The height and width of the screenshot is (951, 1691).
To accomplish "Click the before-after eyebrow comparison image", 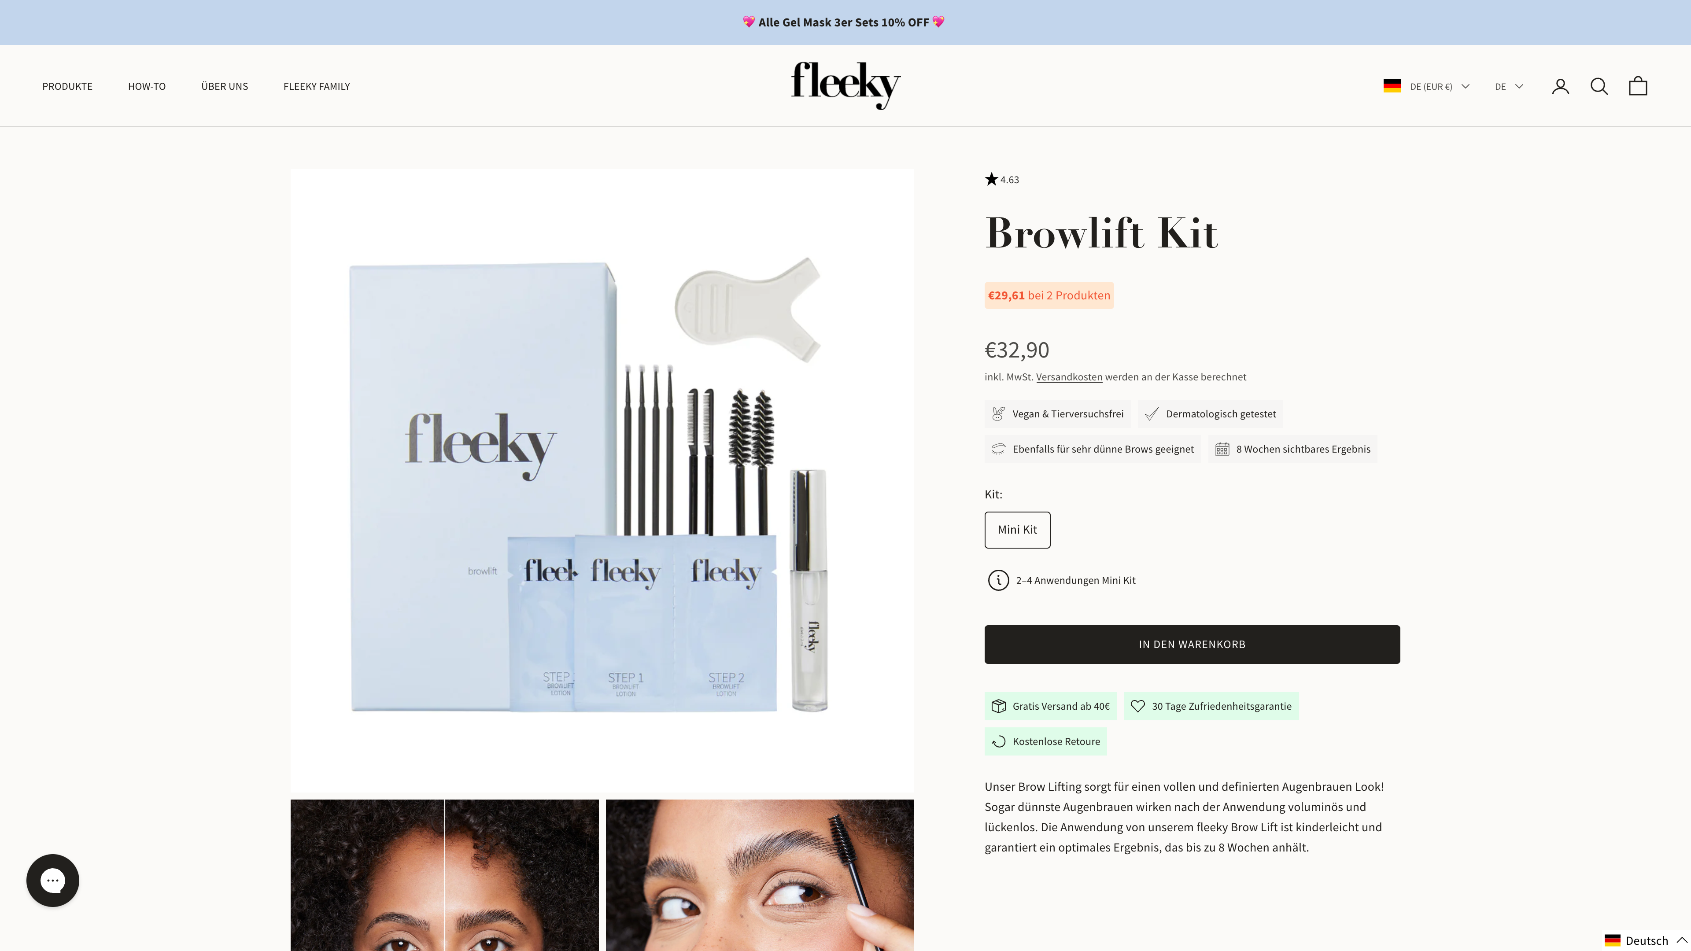I will [x=444, y=875].
